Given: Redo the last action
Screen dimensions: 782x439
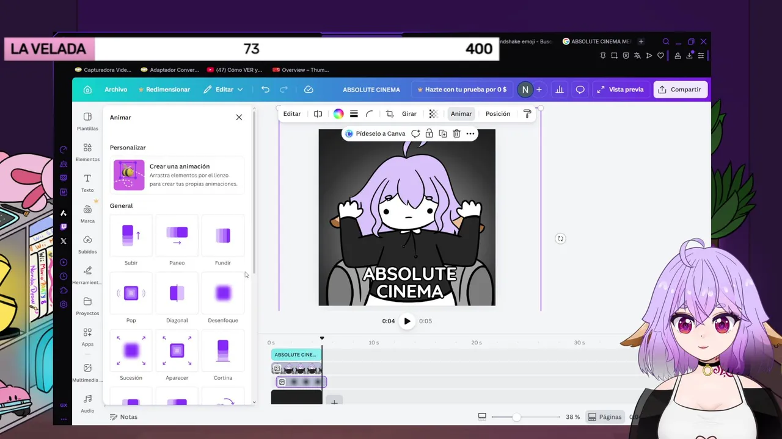Looking at the screenshot, I should tap(283, 90).
